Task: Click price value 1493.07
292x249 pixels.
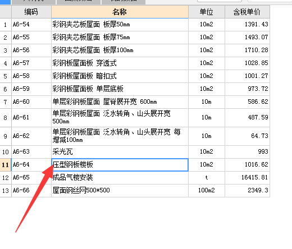Action: tap(256, 38)
